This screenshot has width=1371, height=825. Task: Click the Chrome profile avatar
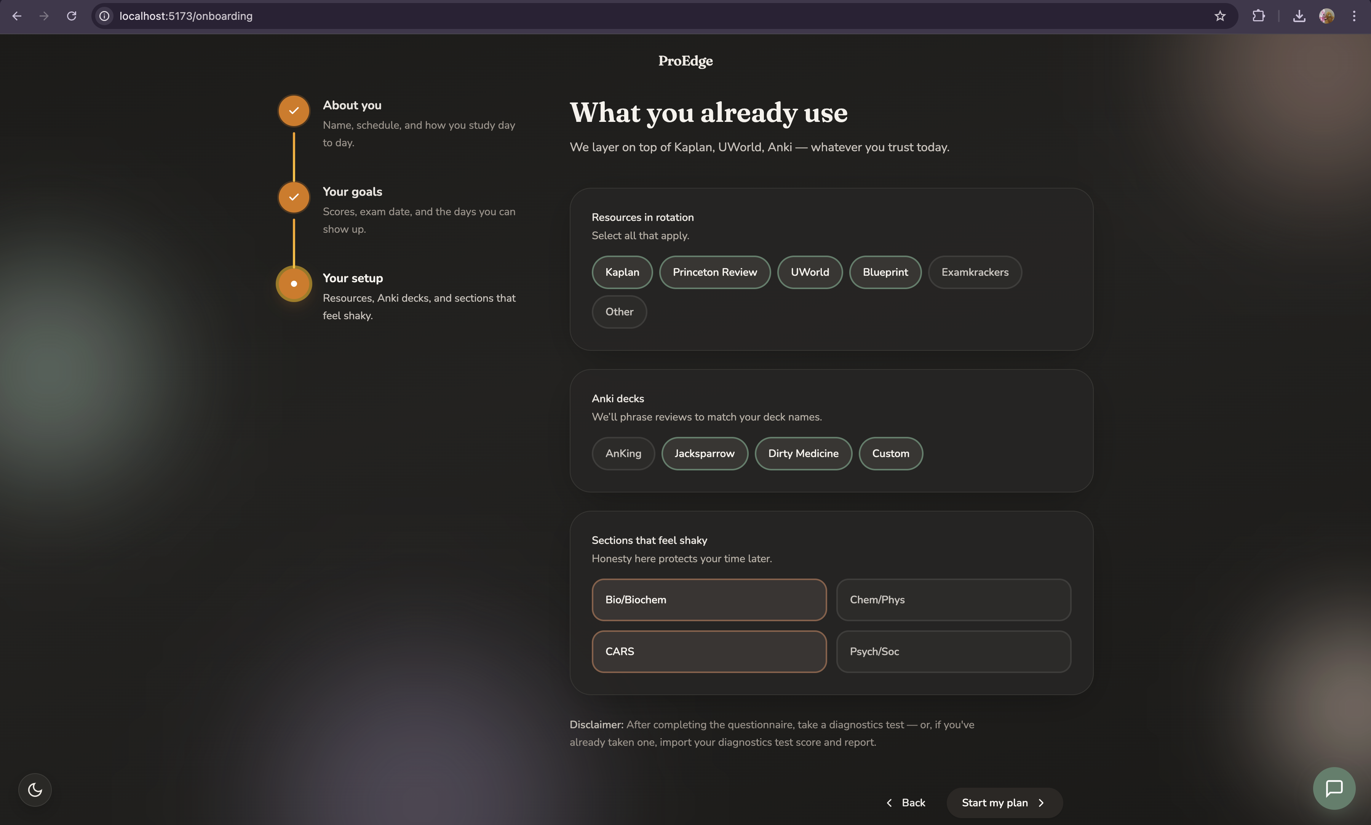click(1326, 16)
